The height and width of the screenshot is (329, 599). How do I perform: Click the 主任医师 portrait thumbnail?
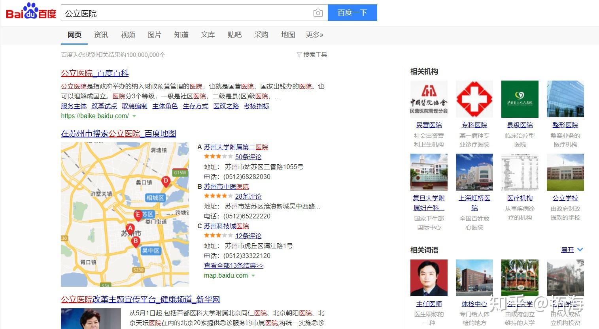click(x=429, y=278)
